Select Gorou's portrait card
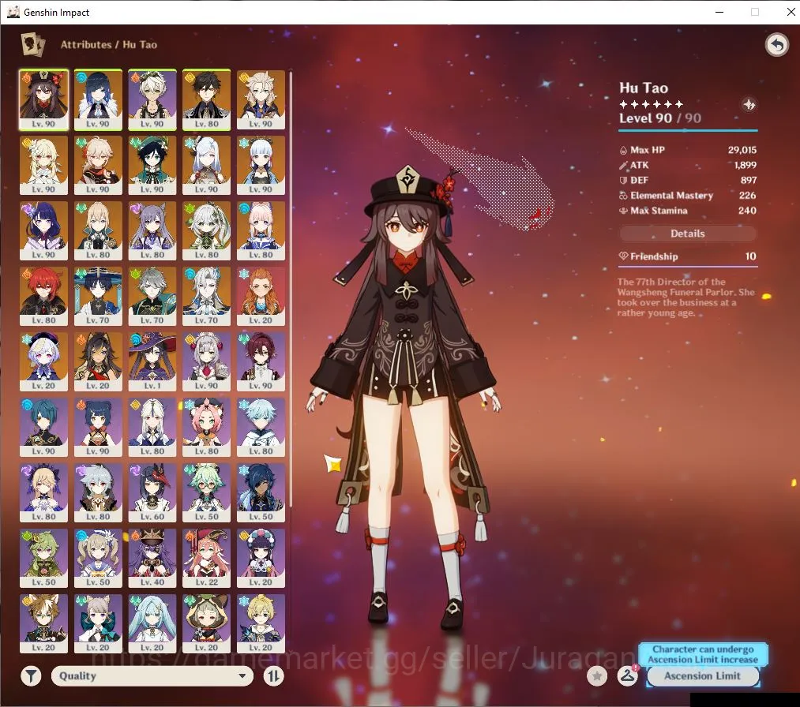 pyautogui.click(x=44, y=624)
